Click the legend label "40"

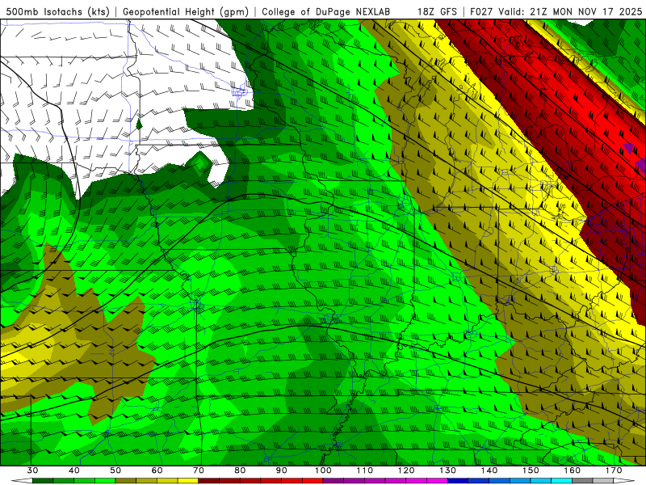click(74, 470)
